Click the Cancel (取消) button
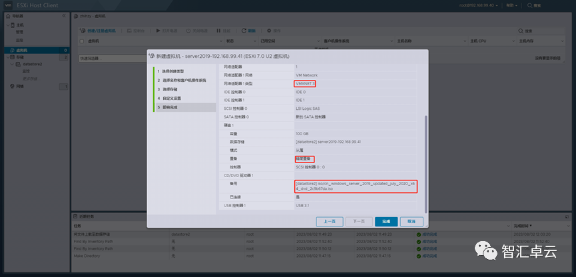Screen dimensions: 576x277 (x=412, y=222)
